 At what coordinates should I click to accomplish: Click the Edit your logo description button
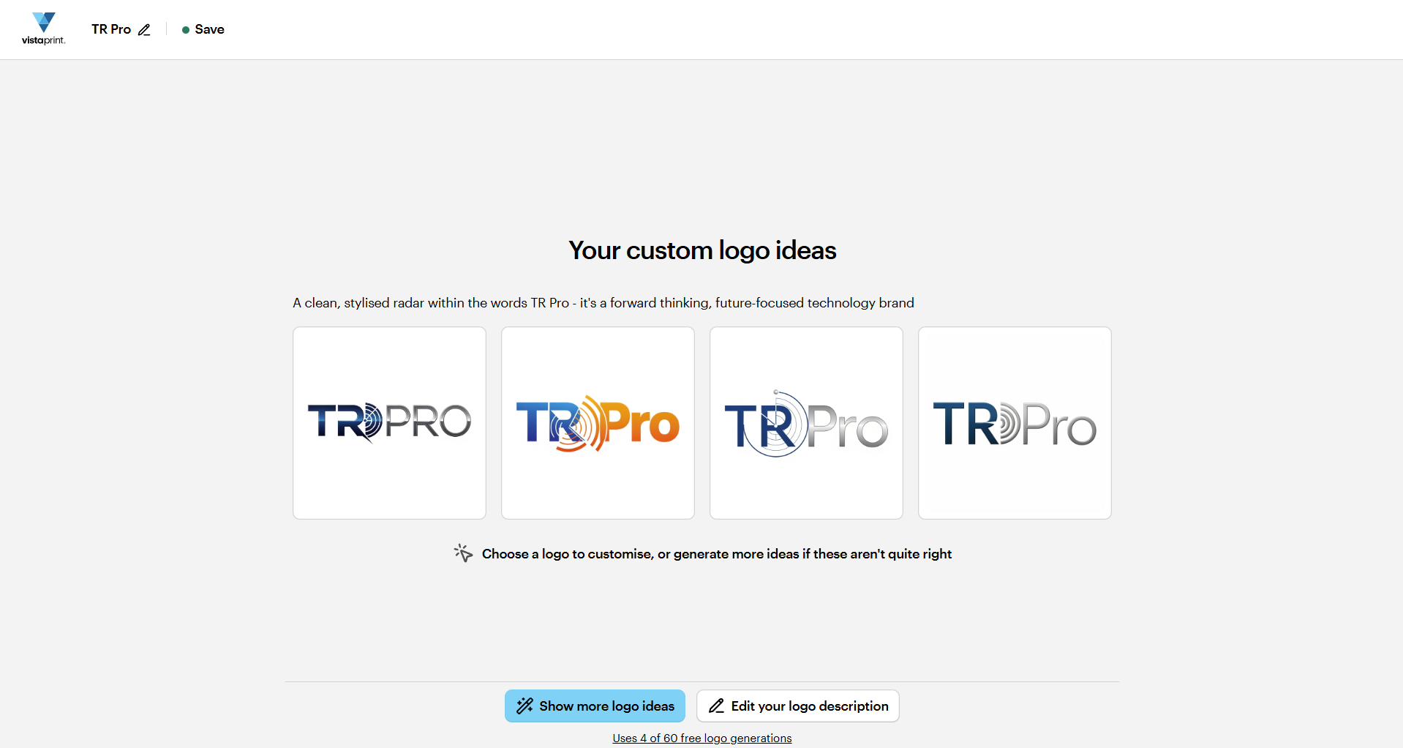point(797,706)
